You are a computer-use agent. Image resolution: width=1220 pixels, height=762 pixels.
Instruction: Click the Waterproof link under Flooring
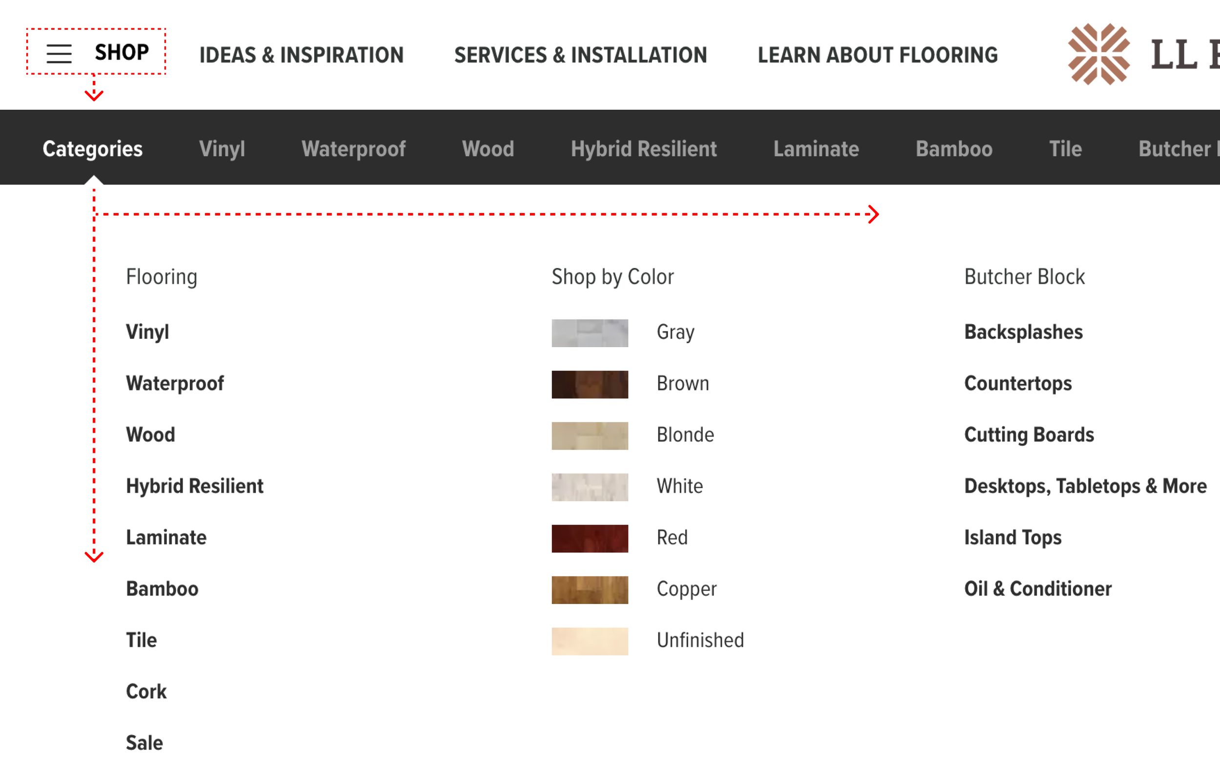[175, 384]
